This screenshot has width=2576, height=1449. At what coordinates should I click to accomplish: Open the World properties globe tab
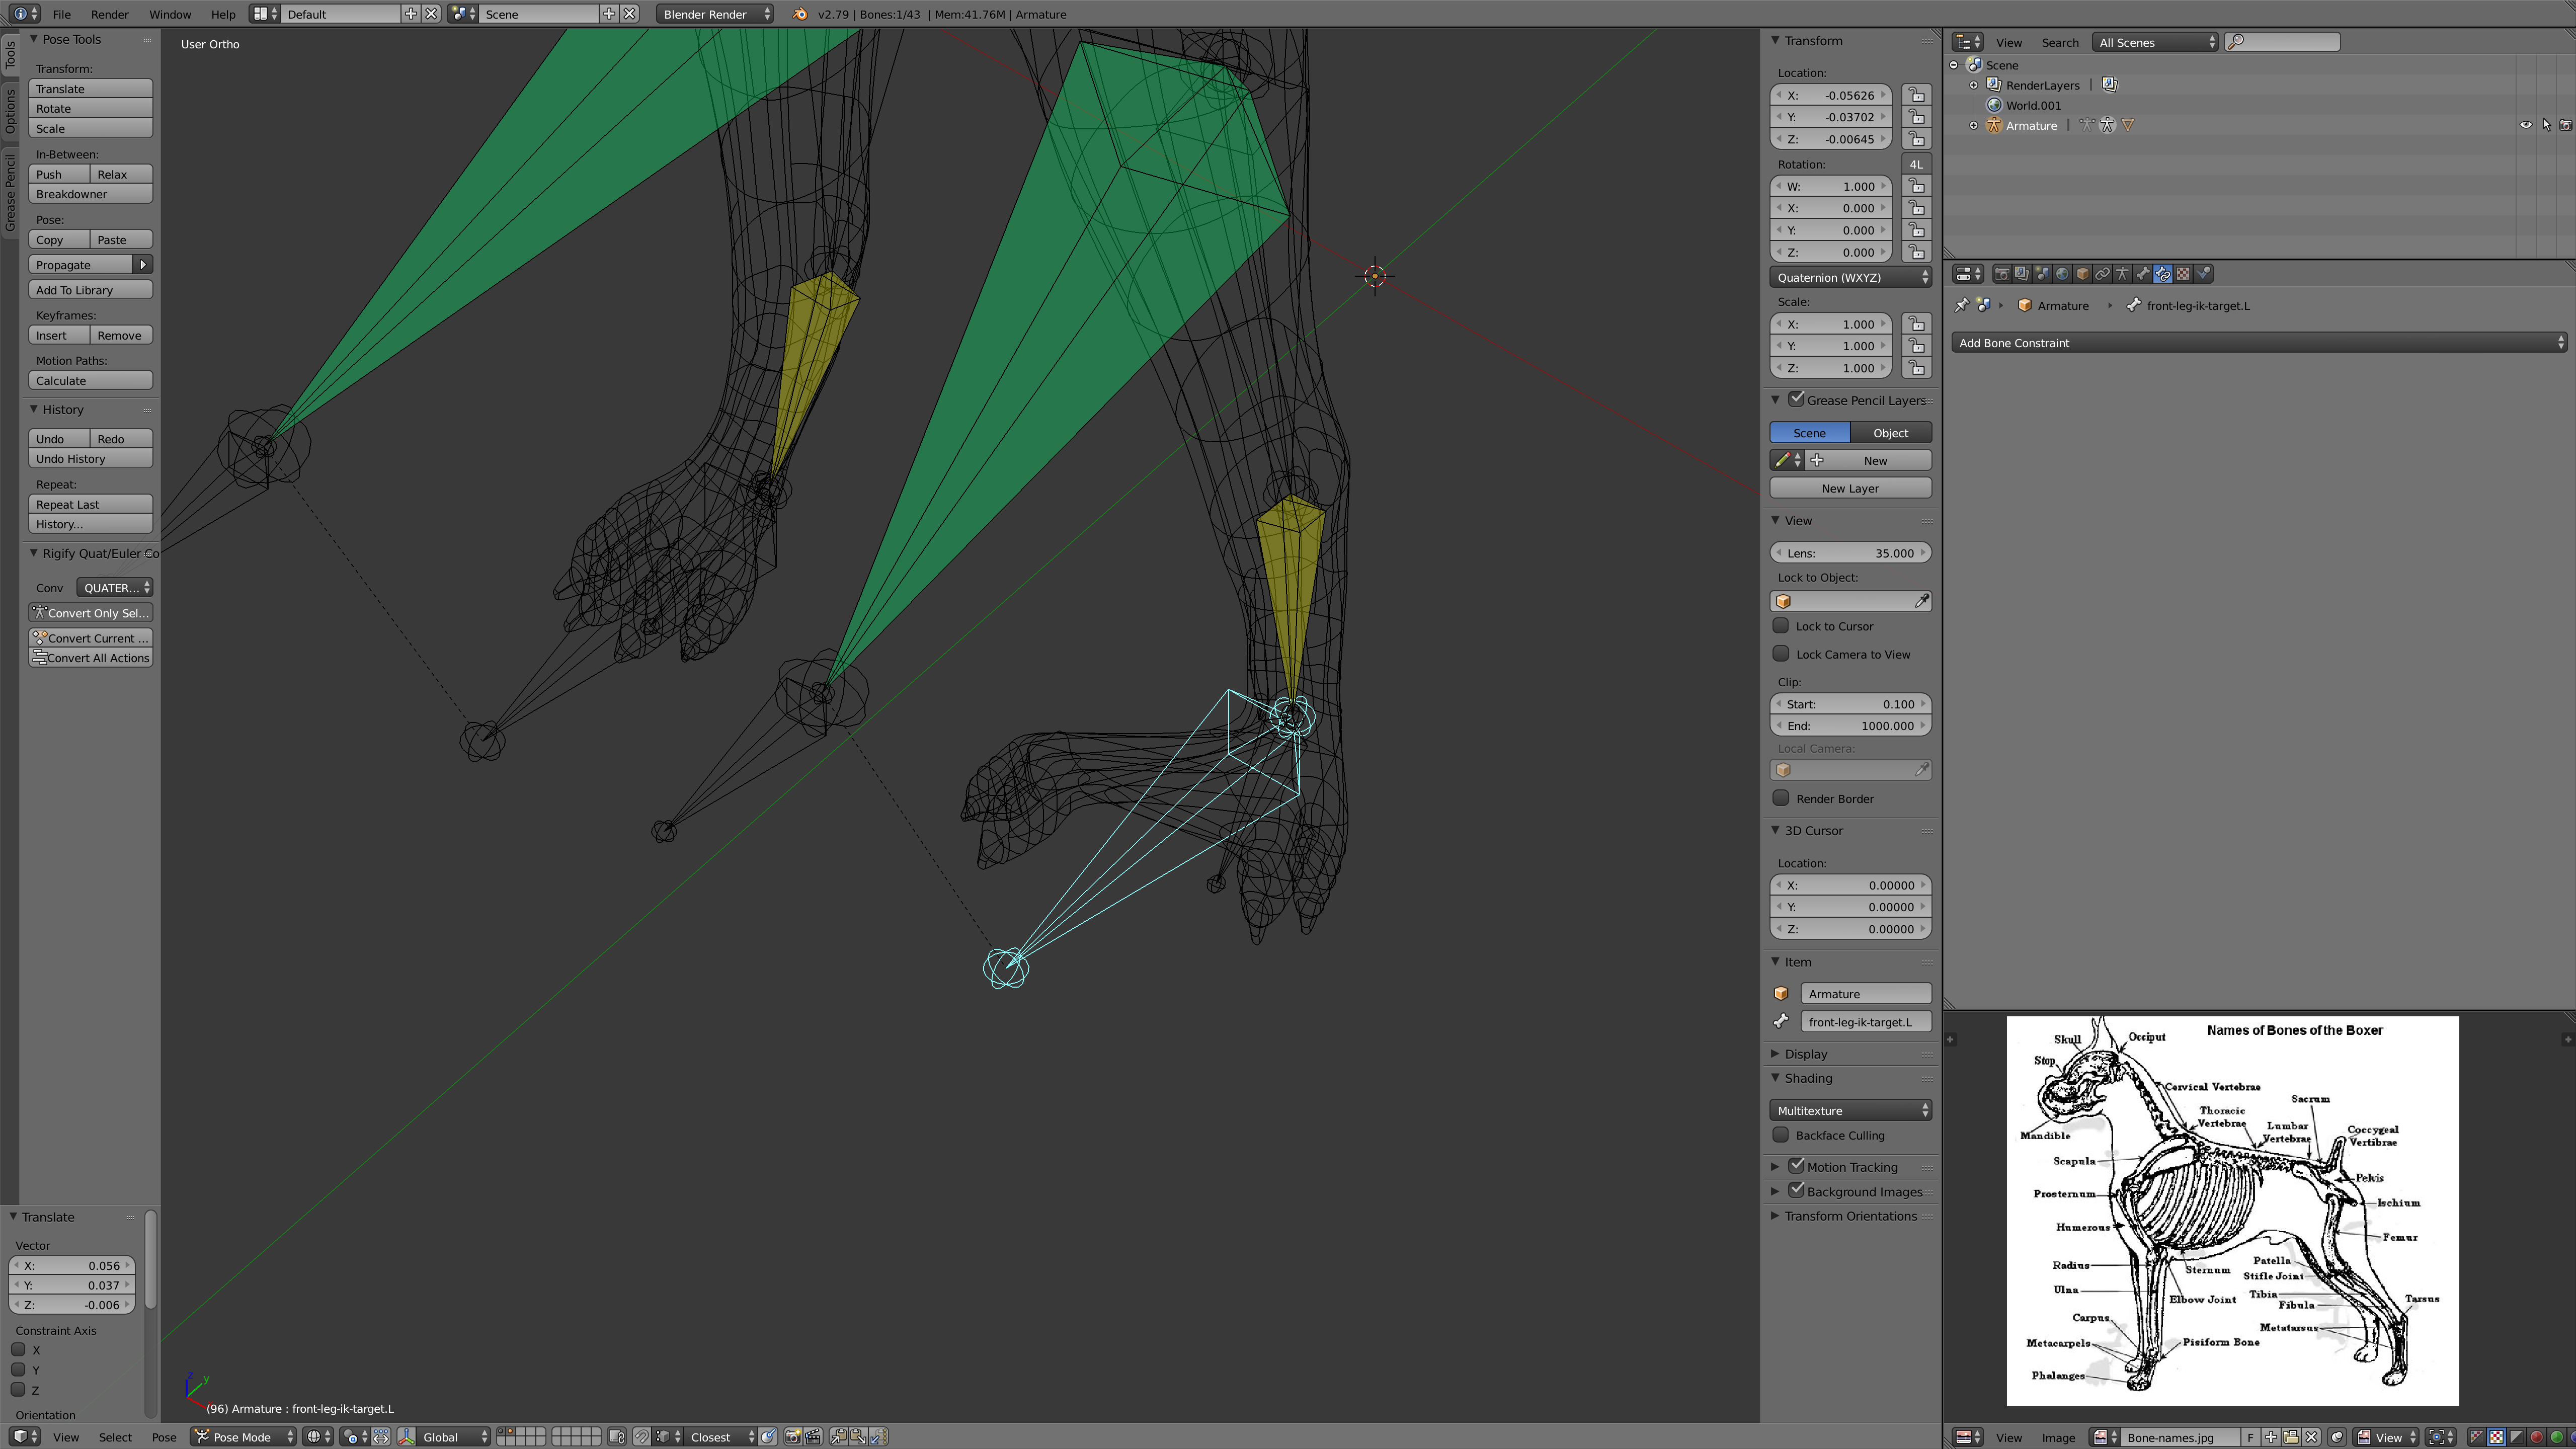point(2062,274)
